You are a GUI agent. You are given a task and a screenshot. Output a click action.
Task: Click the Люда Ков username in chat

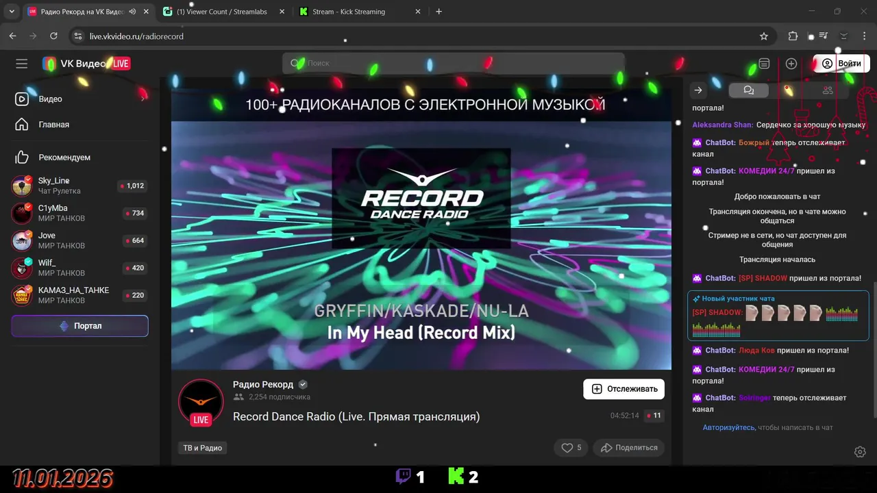tap(756, 351)
